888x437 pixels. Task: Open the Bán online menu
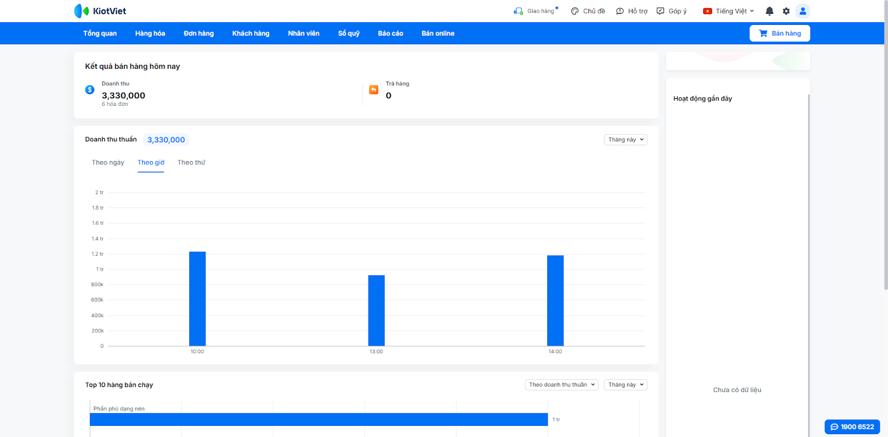pyautogui.click(x=438, y=33)
